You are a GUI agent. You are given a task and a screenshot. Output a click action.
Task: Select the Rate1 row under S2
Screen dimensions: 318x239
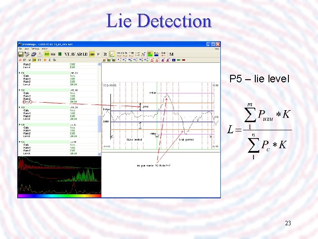[58, 96]
